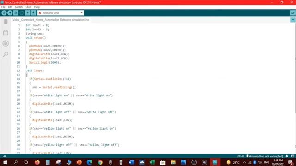The width and height of the screenshot is (296, 166).
Task: Open the Boards Manager sidebar icon
Action: (x=6, y=33)
